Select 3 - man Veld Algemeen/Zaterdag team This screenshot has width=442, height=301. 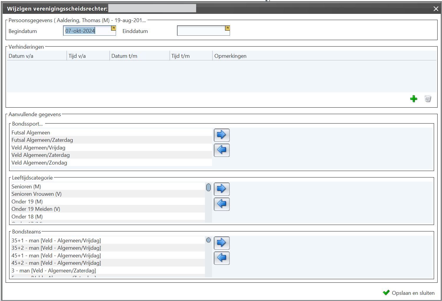(x=107, y=270)
